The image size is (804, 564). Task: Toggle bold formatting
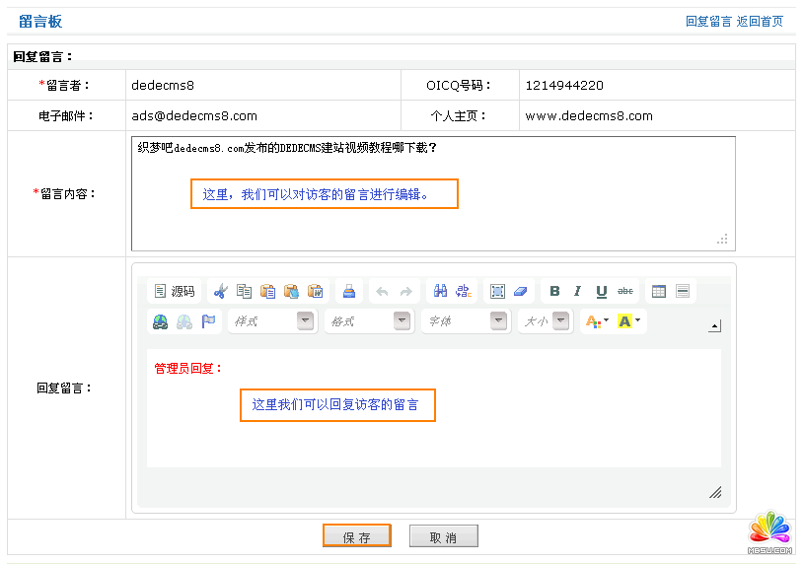click(x=554, y=291)
